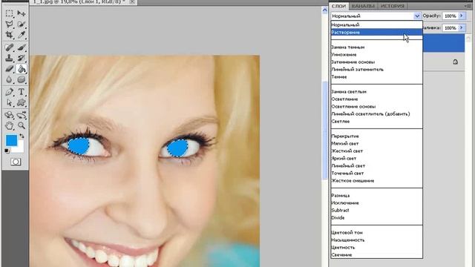
Task: Select the Healing Brush tool
Action: coord(9,47)
